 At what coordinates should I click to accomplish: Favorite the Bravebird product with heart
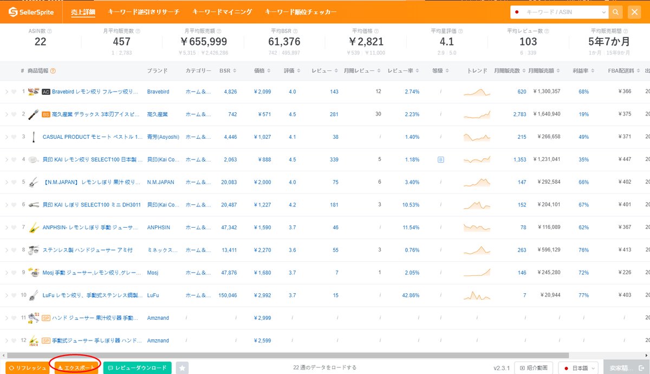[x=14, y=92]
